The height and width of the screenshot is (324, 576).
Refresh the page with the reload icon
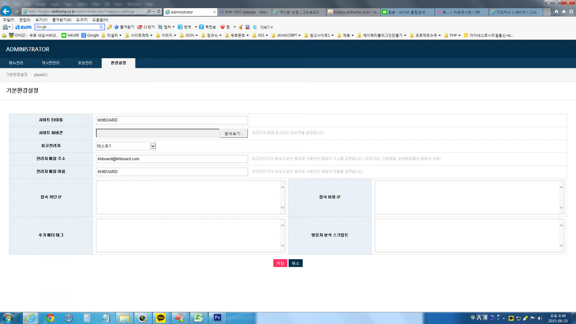coord(158,12)
